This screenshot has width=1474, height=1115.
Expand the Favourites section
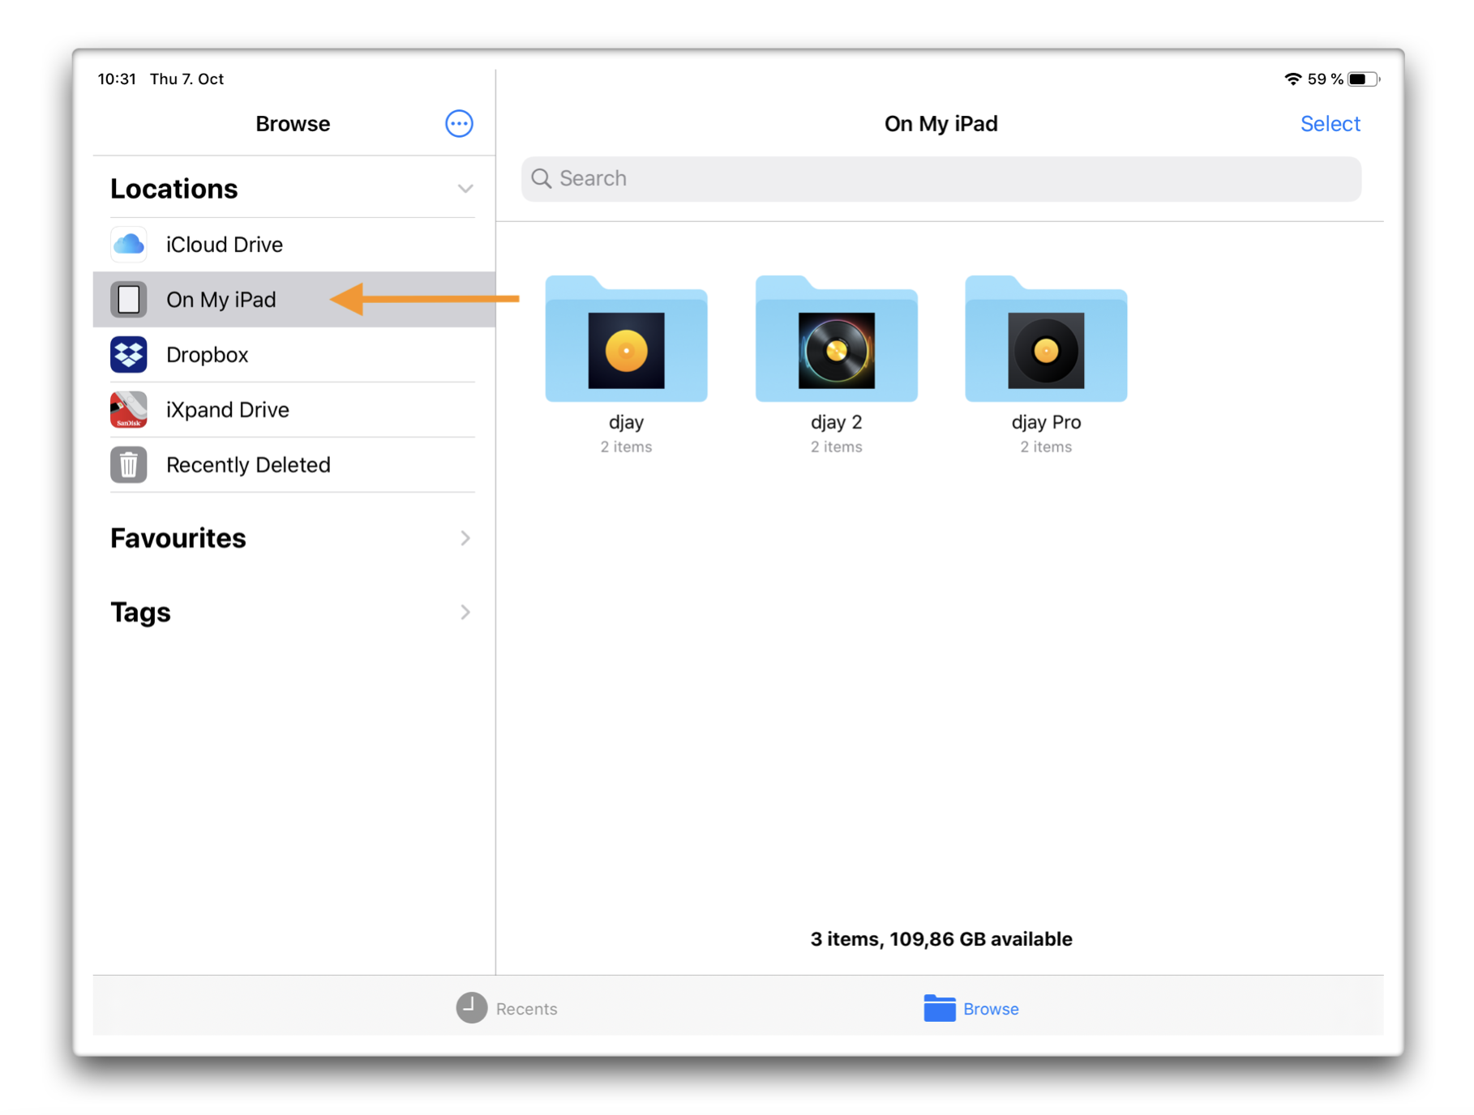[465, 538]
